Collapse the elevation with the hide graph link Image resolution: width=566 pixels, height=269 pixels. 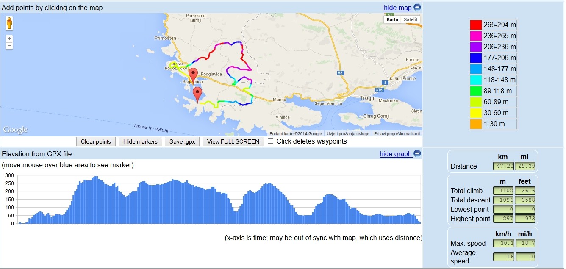tap(396, 154)
